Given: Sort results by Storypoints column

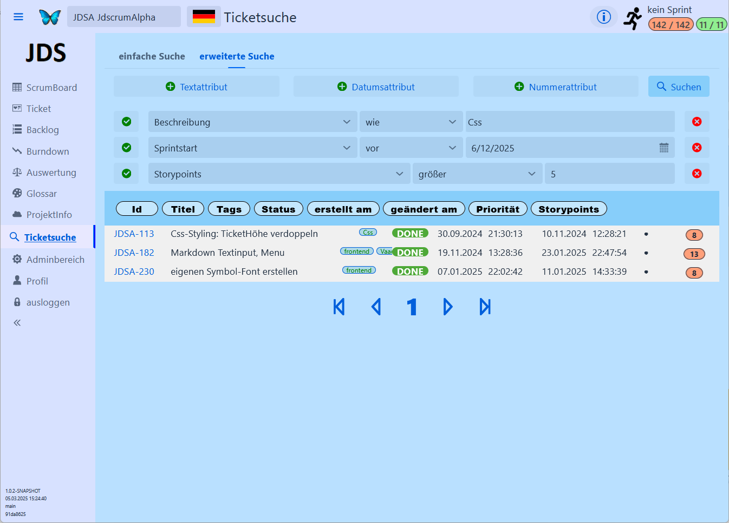Looking at the screenshot, I should pos(569,209).
